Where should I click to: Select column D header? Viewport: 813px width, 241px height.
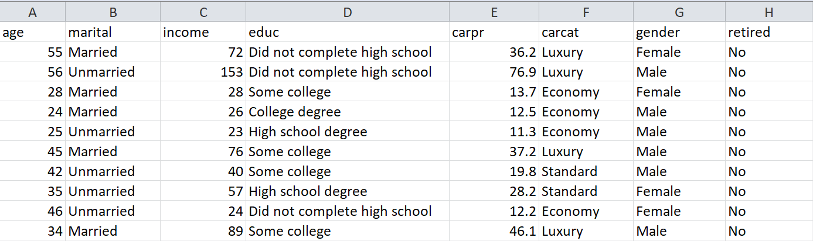point(348,12)
